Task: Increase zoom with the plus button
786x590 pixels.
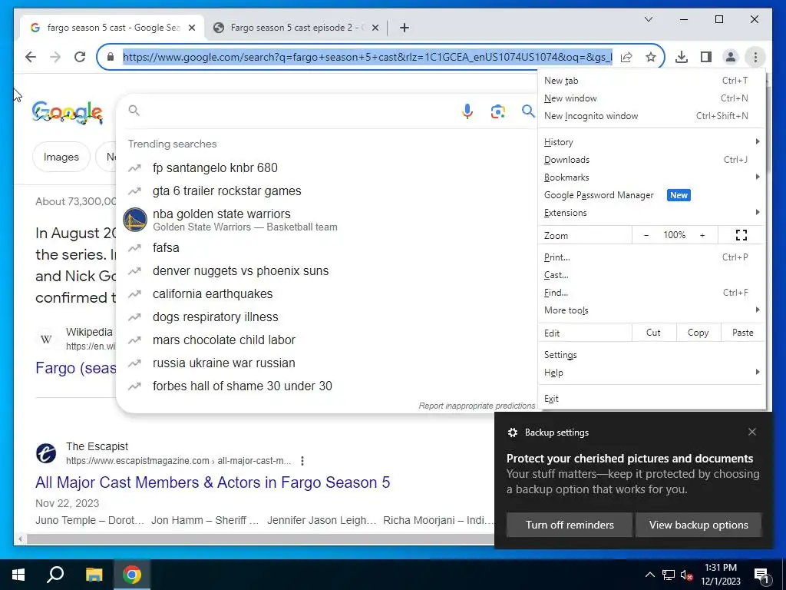Action: (x=702, y=235)
